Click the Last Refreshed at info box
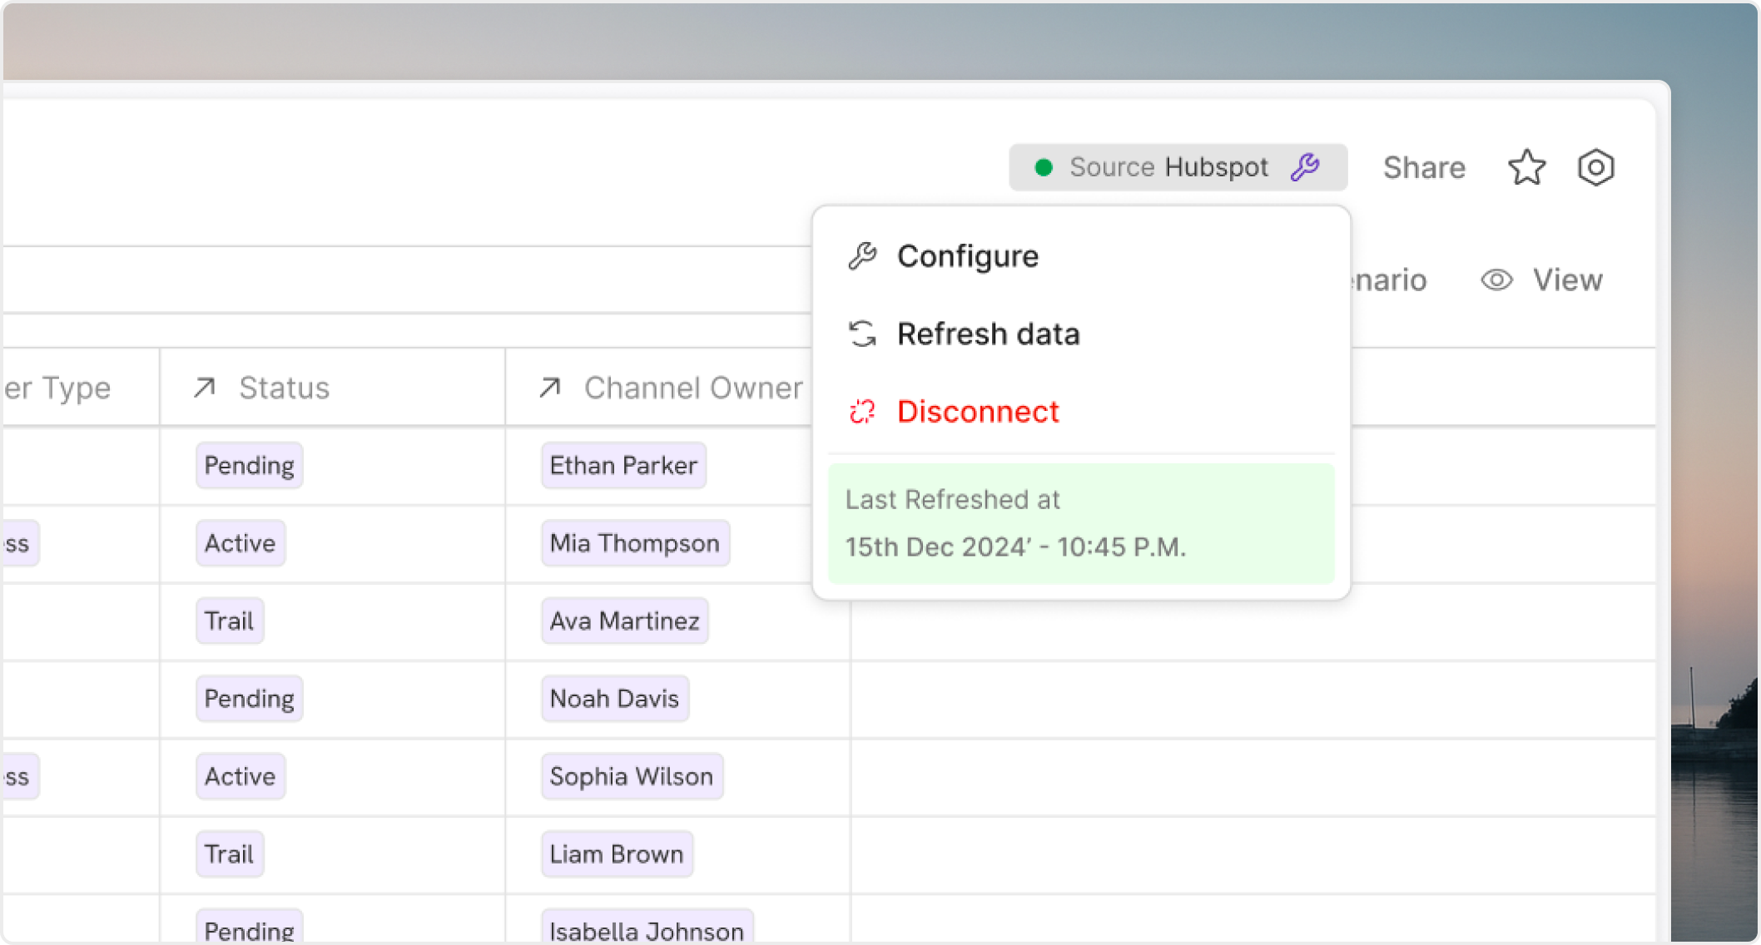 coord(1081,523)
